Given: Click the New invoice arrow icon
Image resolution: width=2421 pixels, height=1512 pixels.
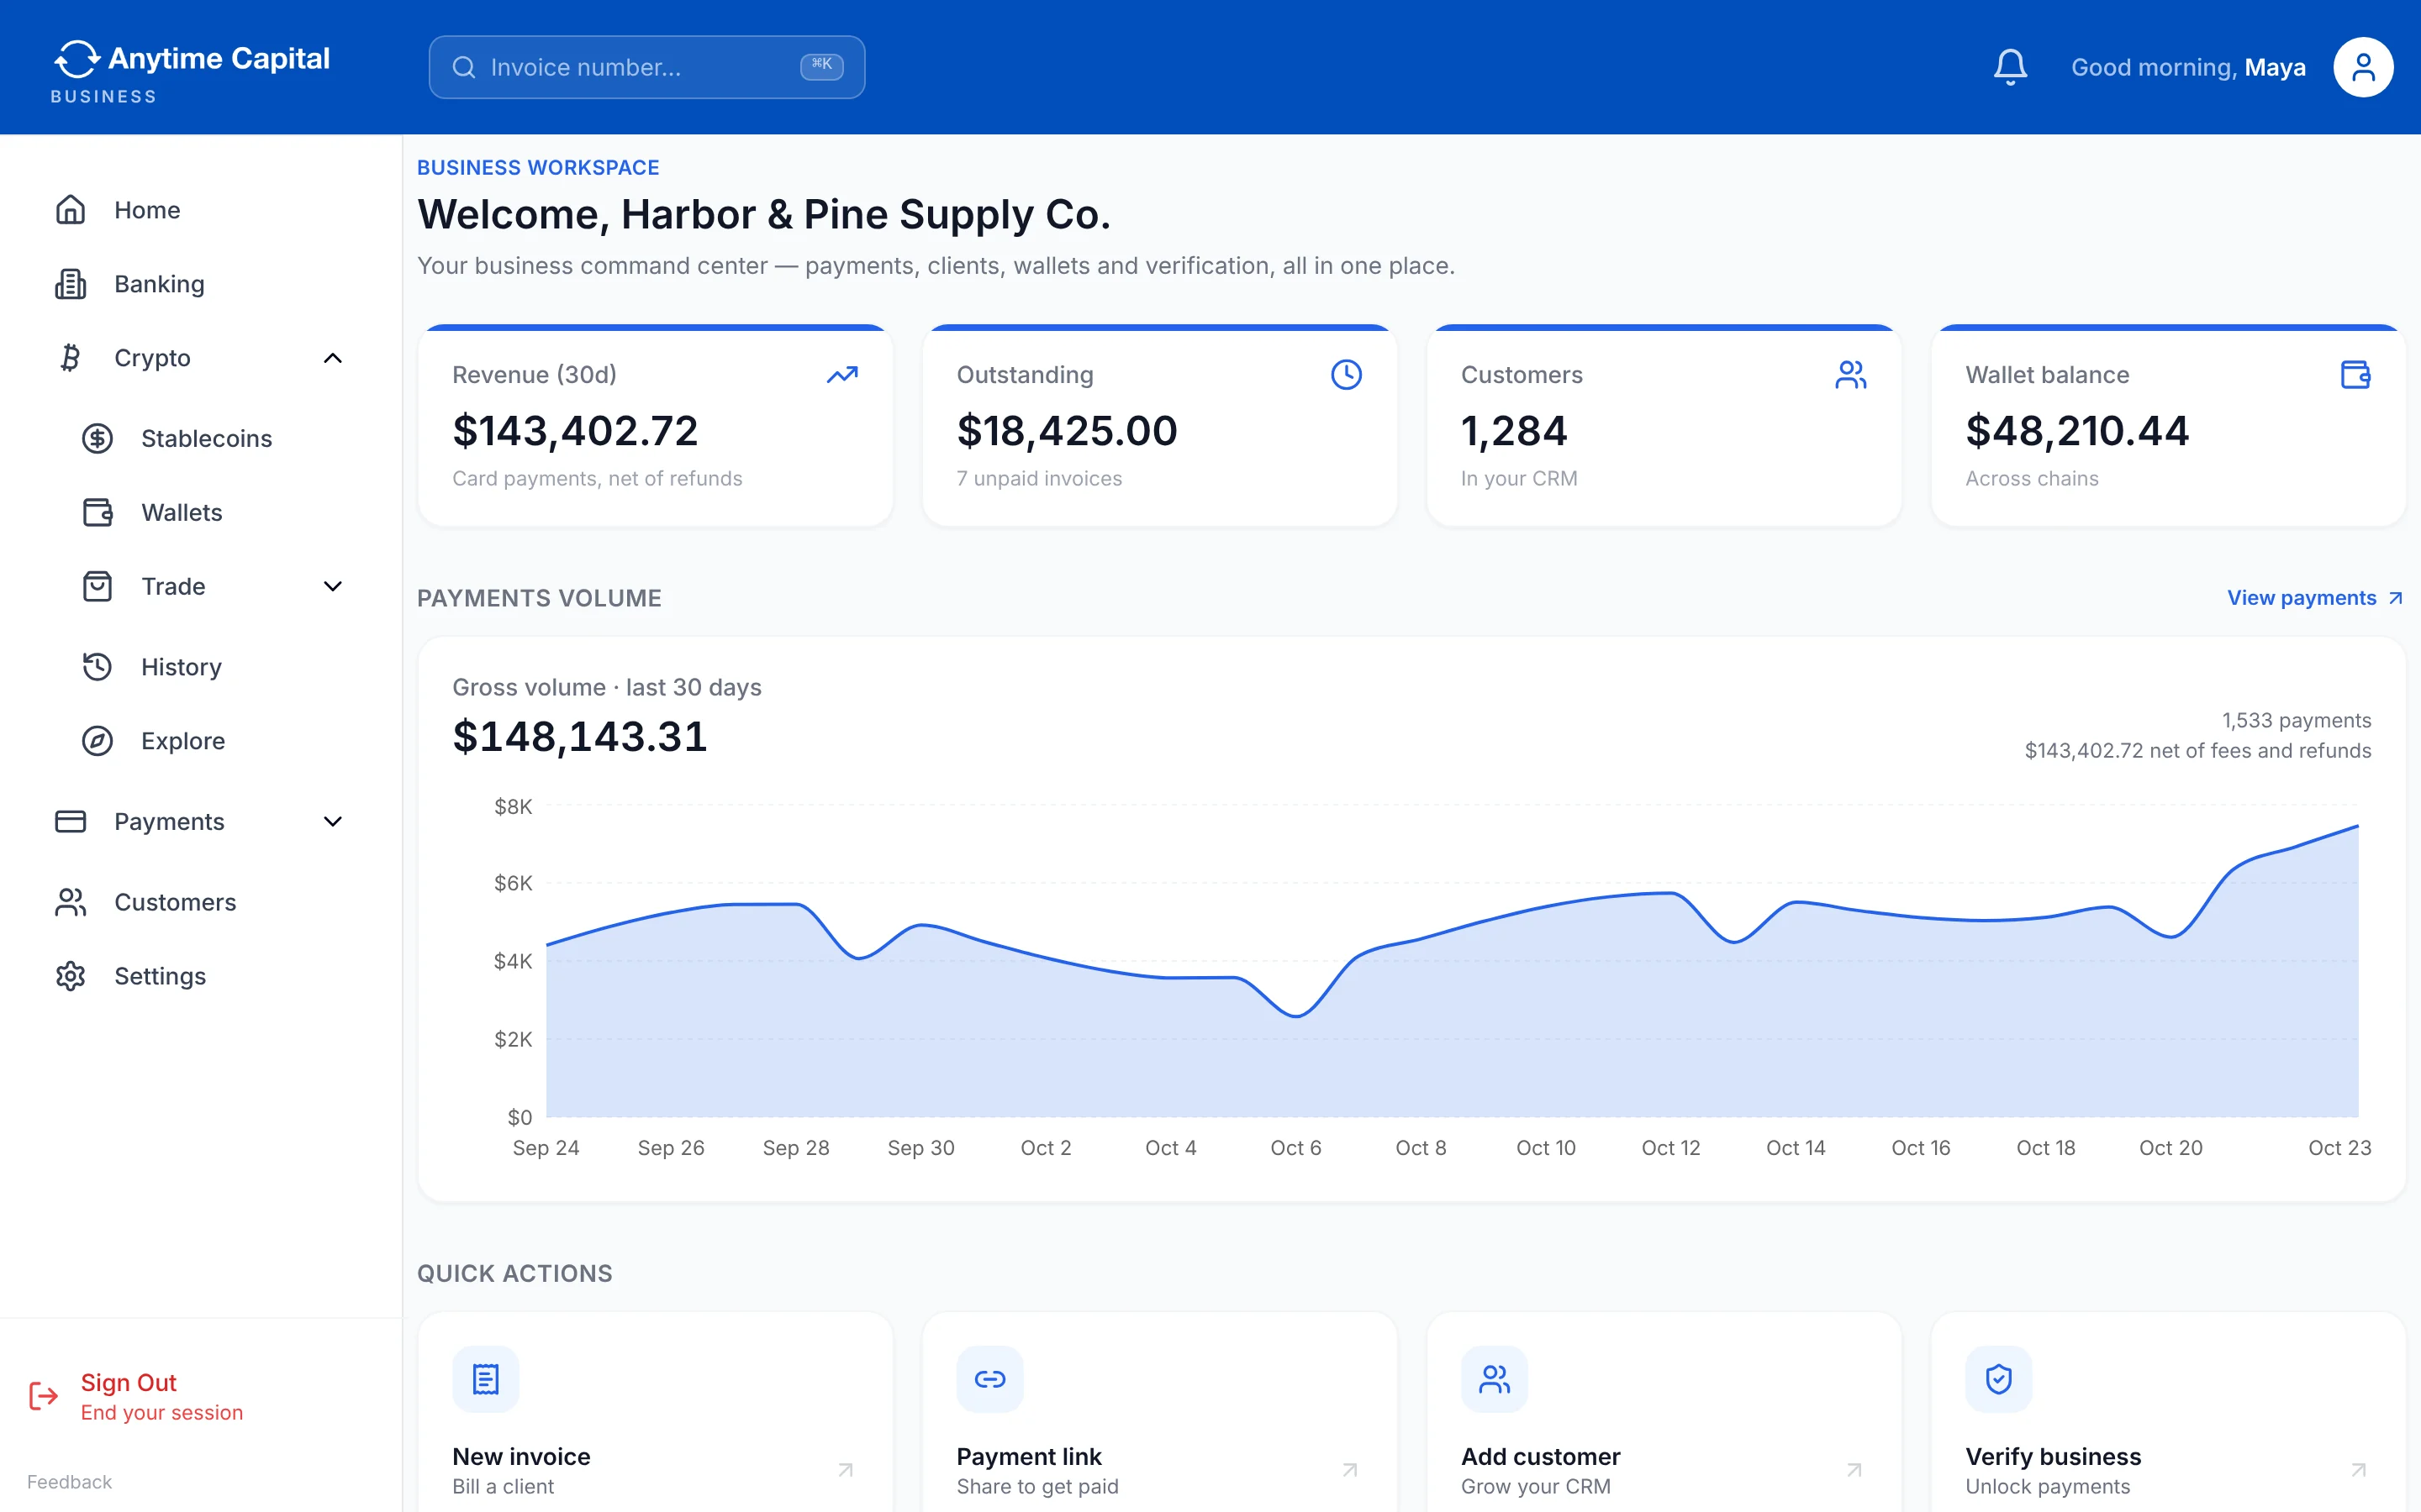Looking at the screenshot, I should 846,1470.
